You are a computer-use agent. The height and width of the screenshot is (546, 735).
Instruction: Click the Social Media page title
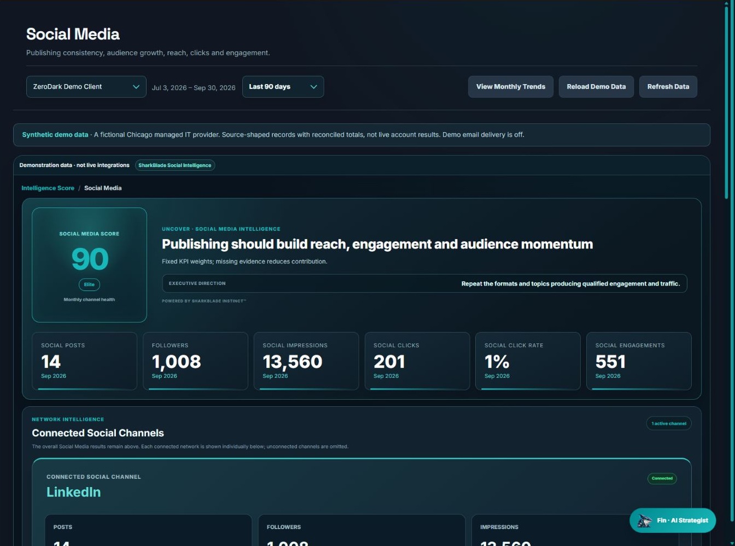tap(73, 34)
